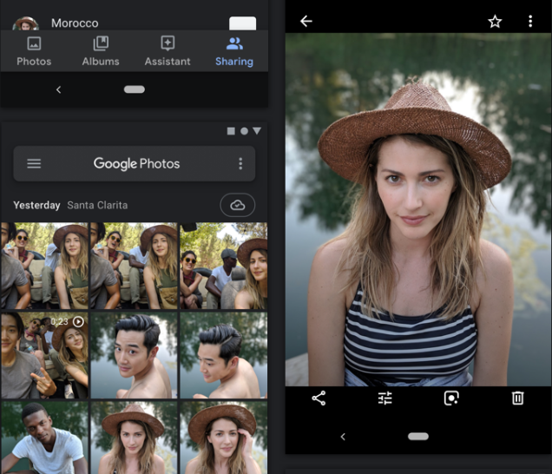Tap the status bar triangle signal icon
This screenshot has height=474, width=552.
[x=257, y=131]
